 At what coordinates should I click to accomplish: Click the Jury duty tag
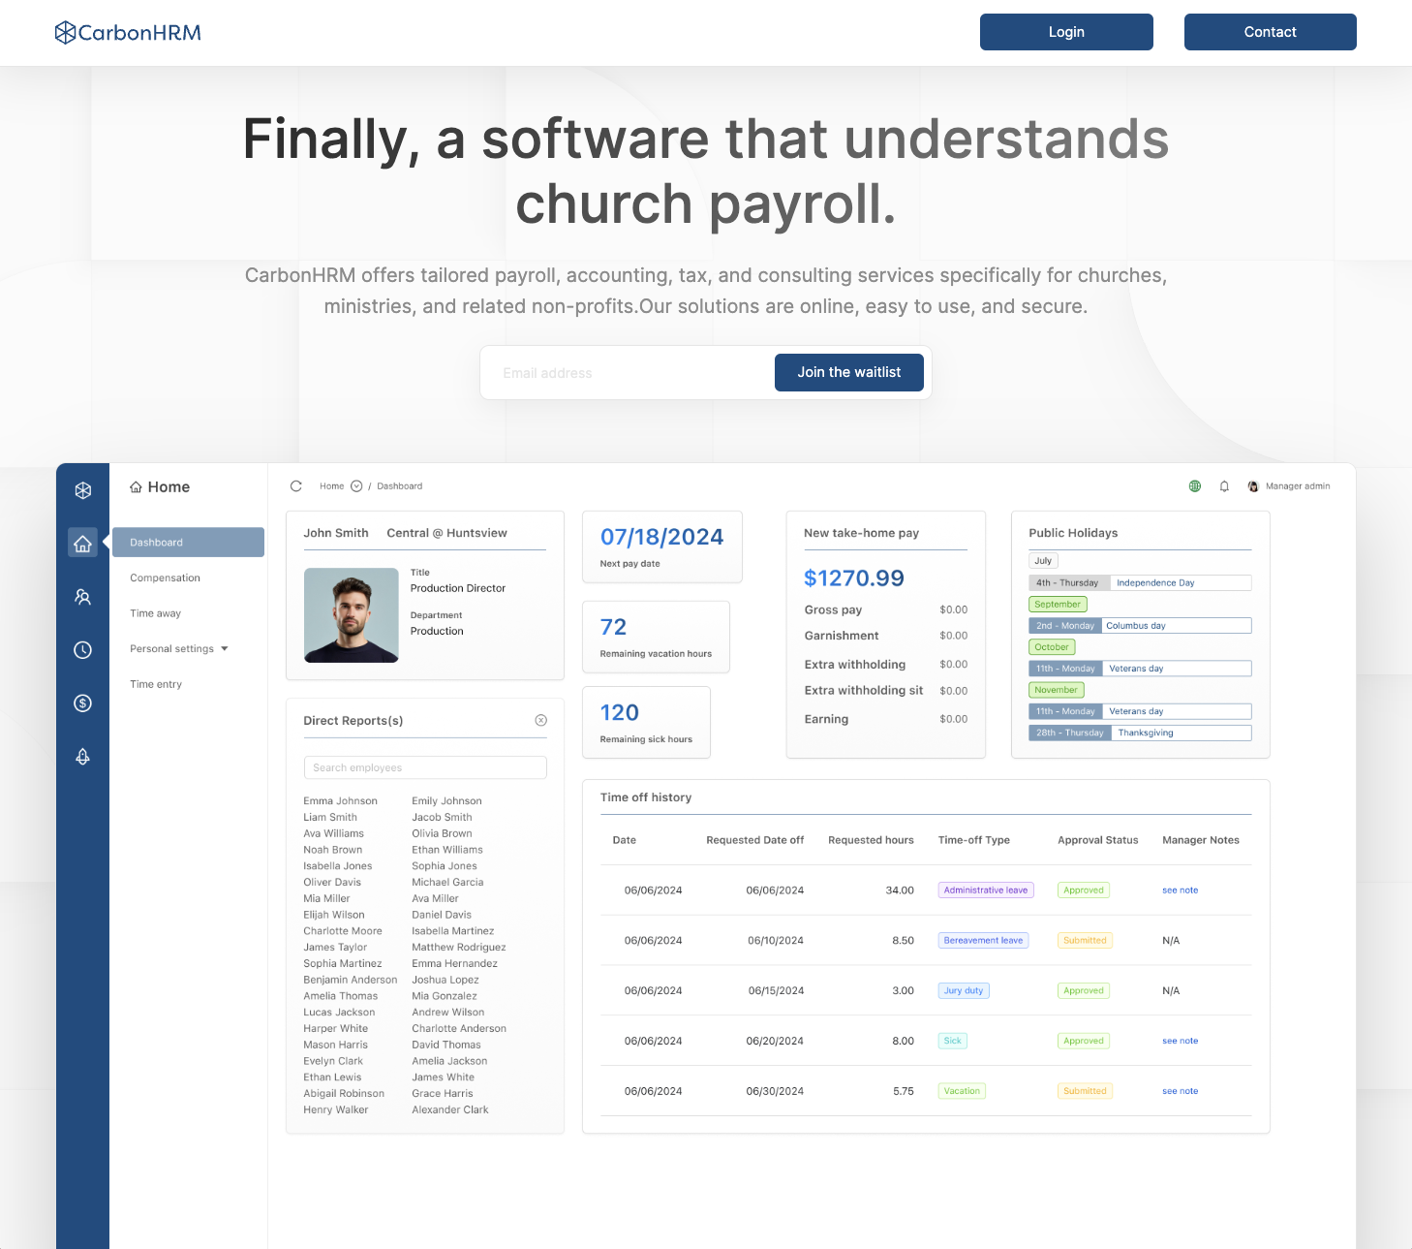[x=964, y=991]
